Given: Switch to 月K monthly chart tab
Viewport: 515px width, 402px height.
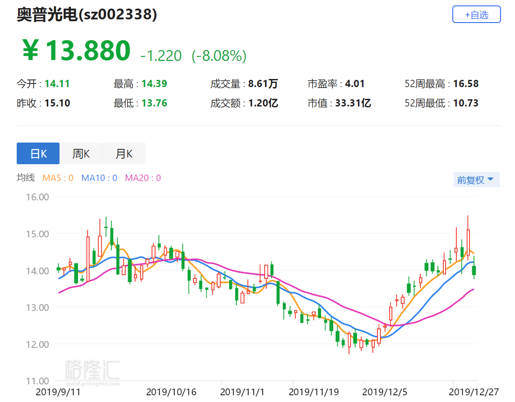Looking at the screenshot, I should 124,153.
